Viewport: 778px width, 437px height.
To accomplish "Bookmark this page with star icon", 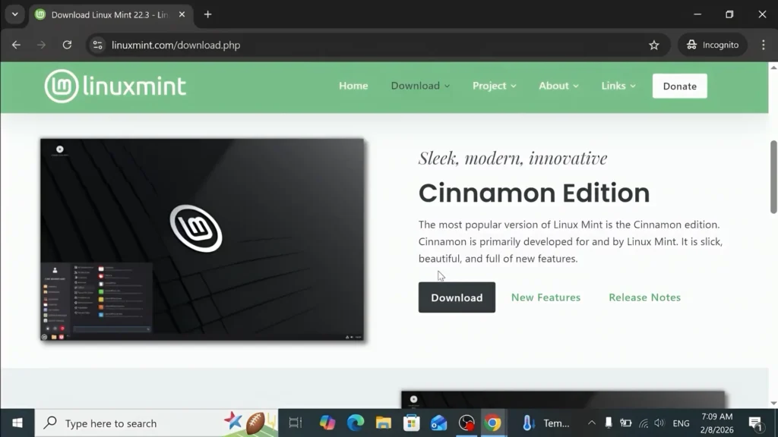I will click(654, 45).
